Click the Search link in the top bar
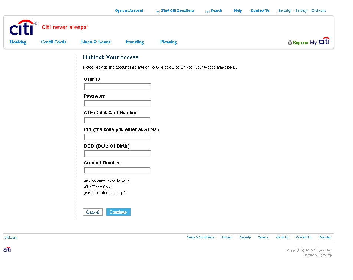 coord(216,11)
